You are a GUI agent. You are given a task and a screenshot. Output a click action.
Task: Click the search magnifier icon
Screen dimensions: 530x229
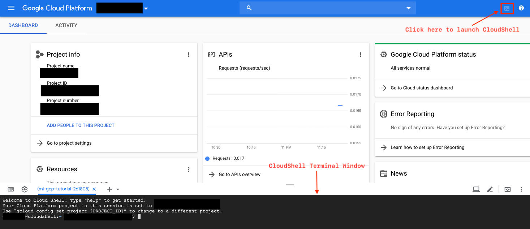[249, 8]
